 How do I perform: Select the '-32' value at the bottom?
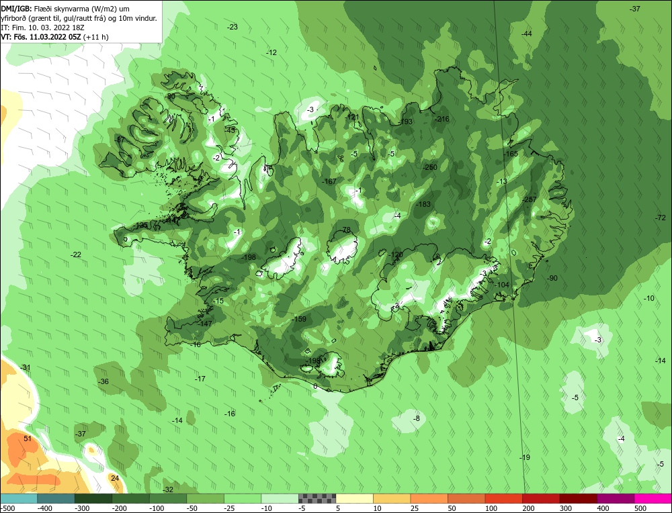(168, 490)
